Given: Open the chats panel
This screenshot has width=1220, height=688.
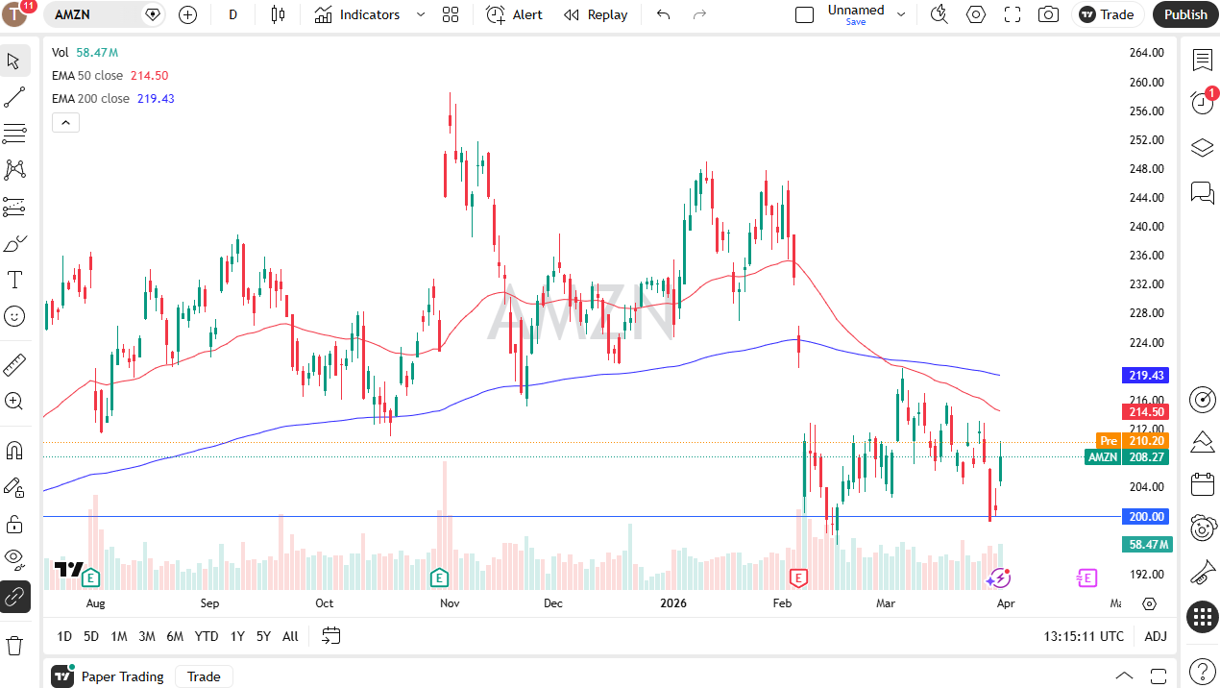Looking at the screenshot, I should 1203,192.
